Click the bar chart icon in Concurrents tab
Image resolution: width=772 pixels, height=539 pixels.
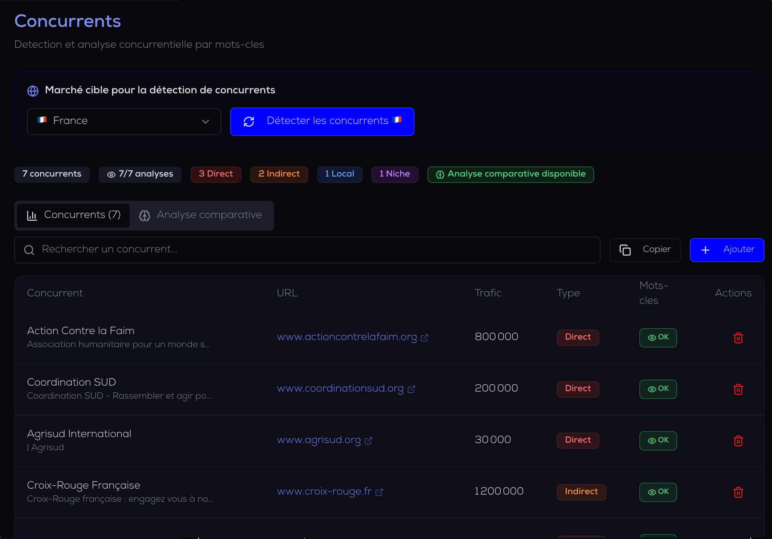point(32,216)
